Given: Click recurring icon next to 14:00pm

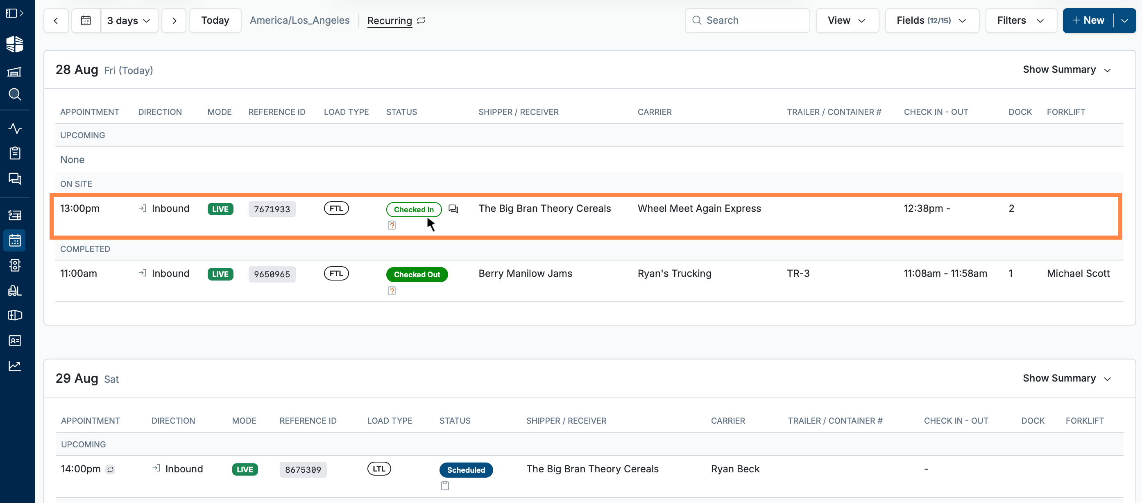Looking at the screenshot, I should (x=110, y=469).
